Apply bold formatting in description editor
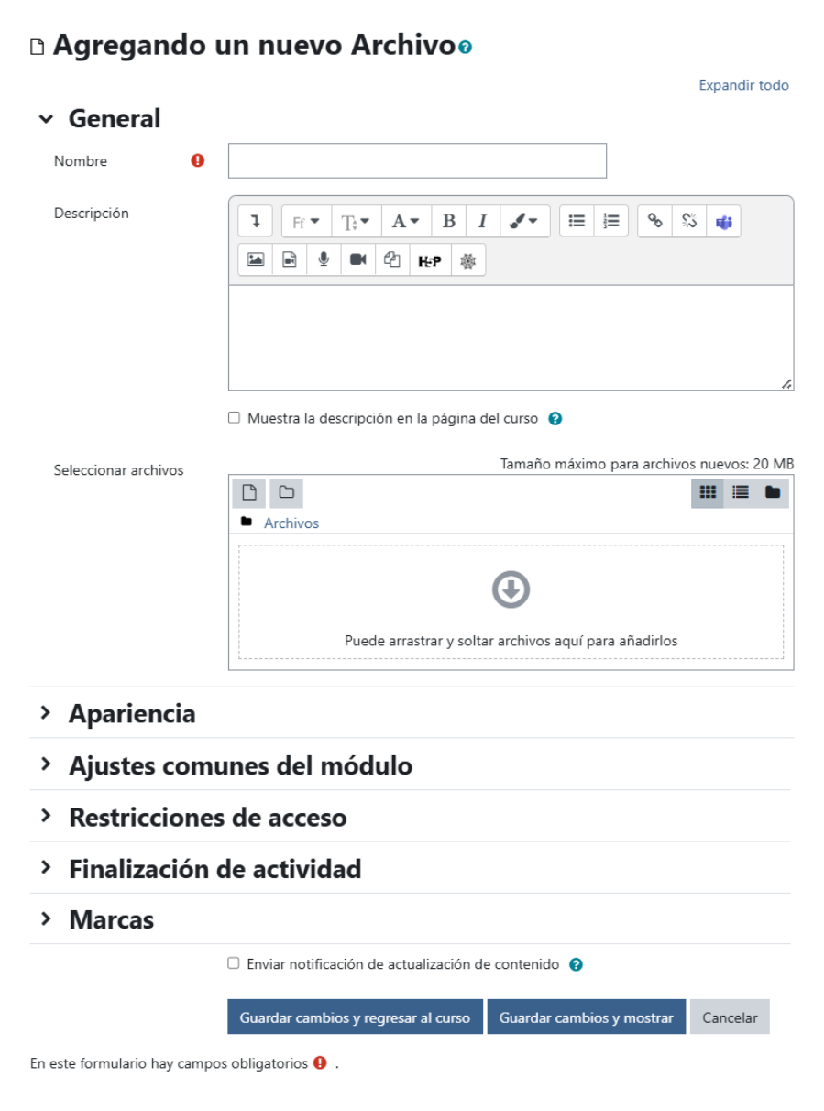Viewport: 824px width, 1111px height. click(x=448, y=221)
